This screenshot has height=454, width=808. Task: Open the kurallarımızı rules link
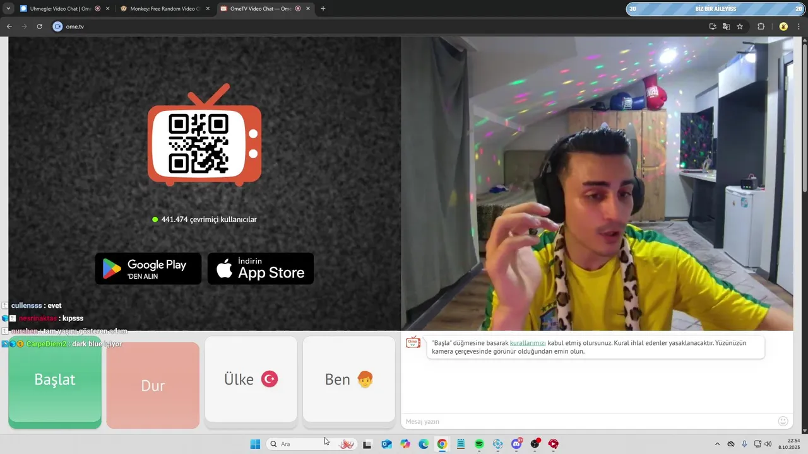528,343
